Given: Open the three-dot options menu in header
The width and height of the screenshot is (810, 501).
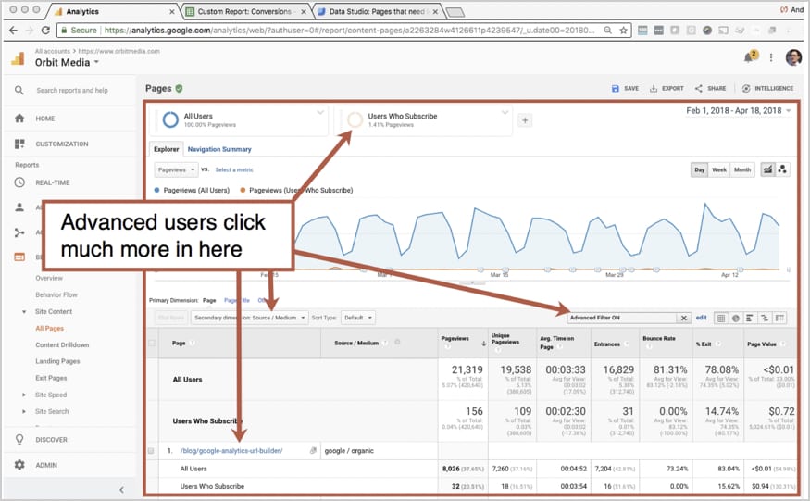Looking at the screenshot, I should click(771, 57).
